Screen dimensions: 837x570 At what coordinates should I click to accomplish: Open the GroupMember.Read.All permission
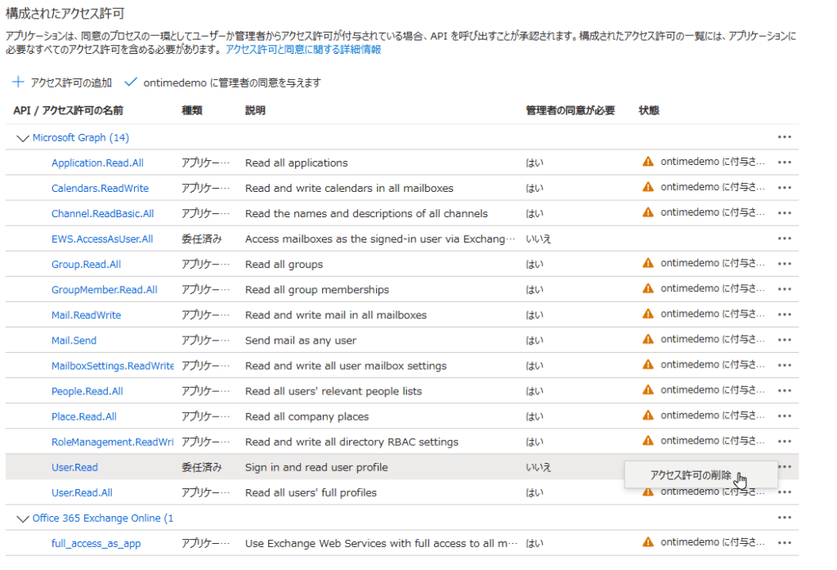coord(104,290)
